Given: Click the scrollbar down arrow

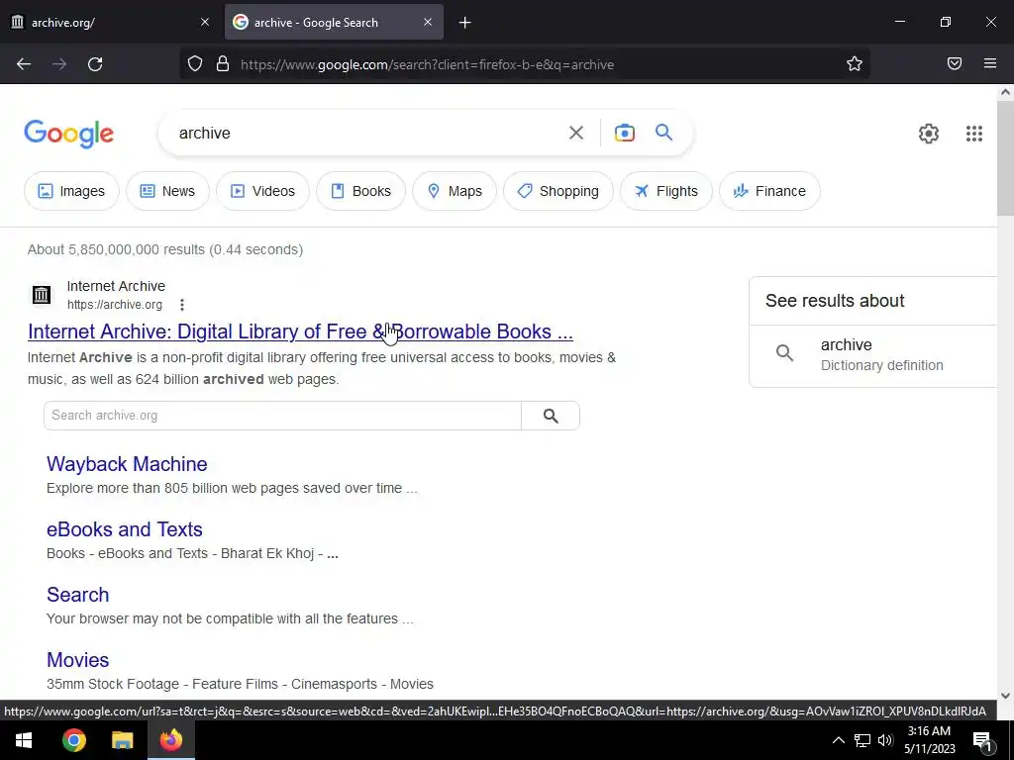Looking at the screenshot, I should [1005, 696].
